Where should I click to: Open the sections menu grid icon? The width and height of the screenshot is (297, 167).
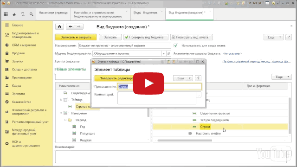click(6, 14)
